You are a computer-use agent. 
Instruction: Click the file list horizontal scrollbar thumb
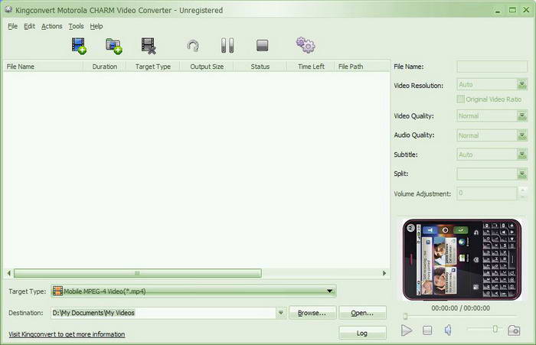pos(137,273)
